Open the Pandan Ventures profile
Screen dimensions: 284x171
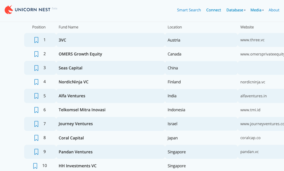tap(76, 152)
